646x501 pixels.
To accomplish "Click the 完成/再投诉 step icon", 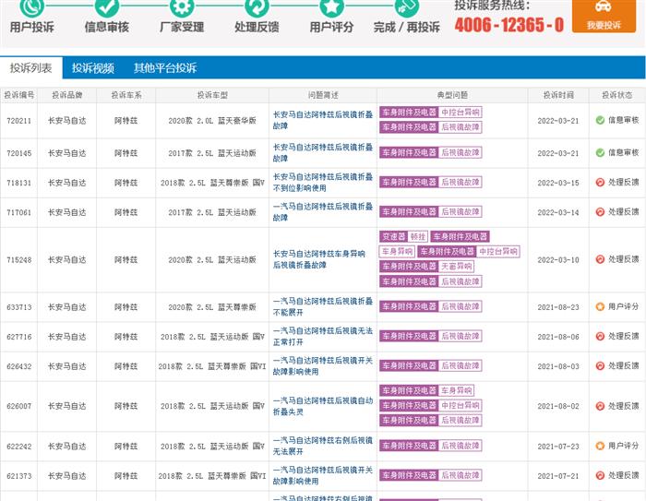I will tap(407, 6).
